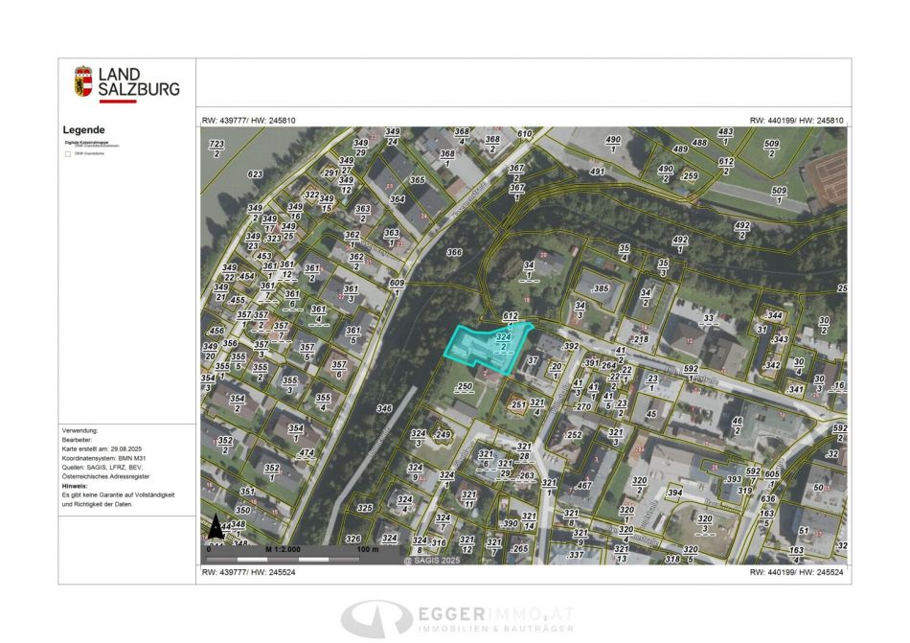
Task: Click parcel label 623 near the river
Action: [x=255, y=174]
